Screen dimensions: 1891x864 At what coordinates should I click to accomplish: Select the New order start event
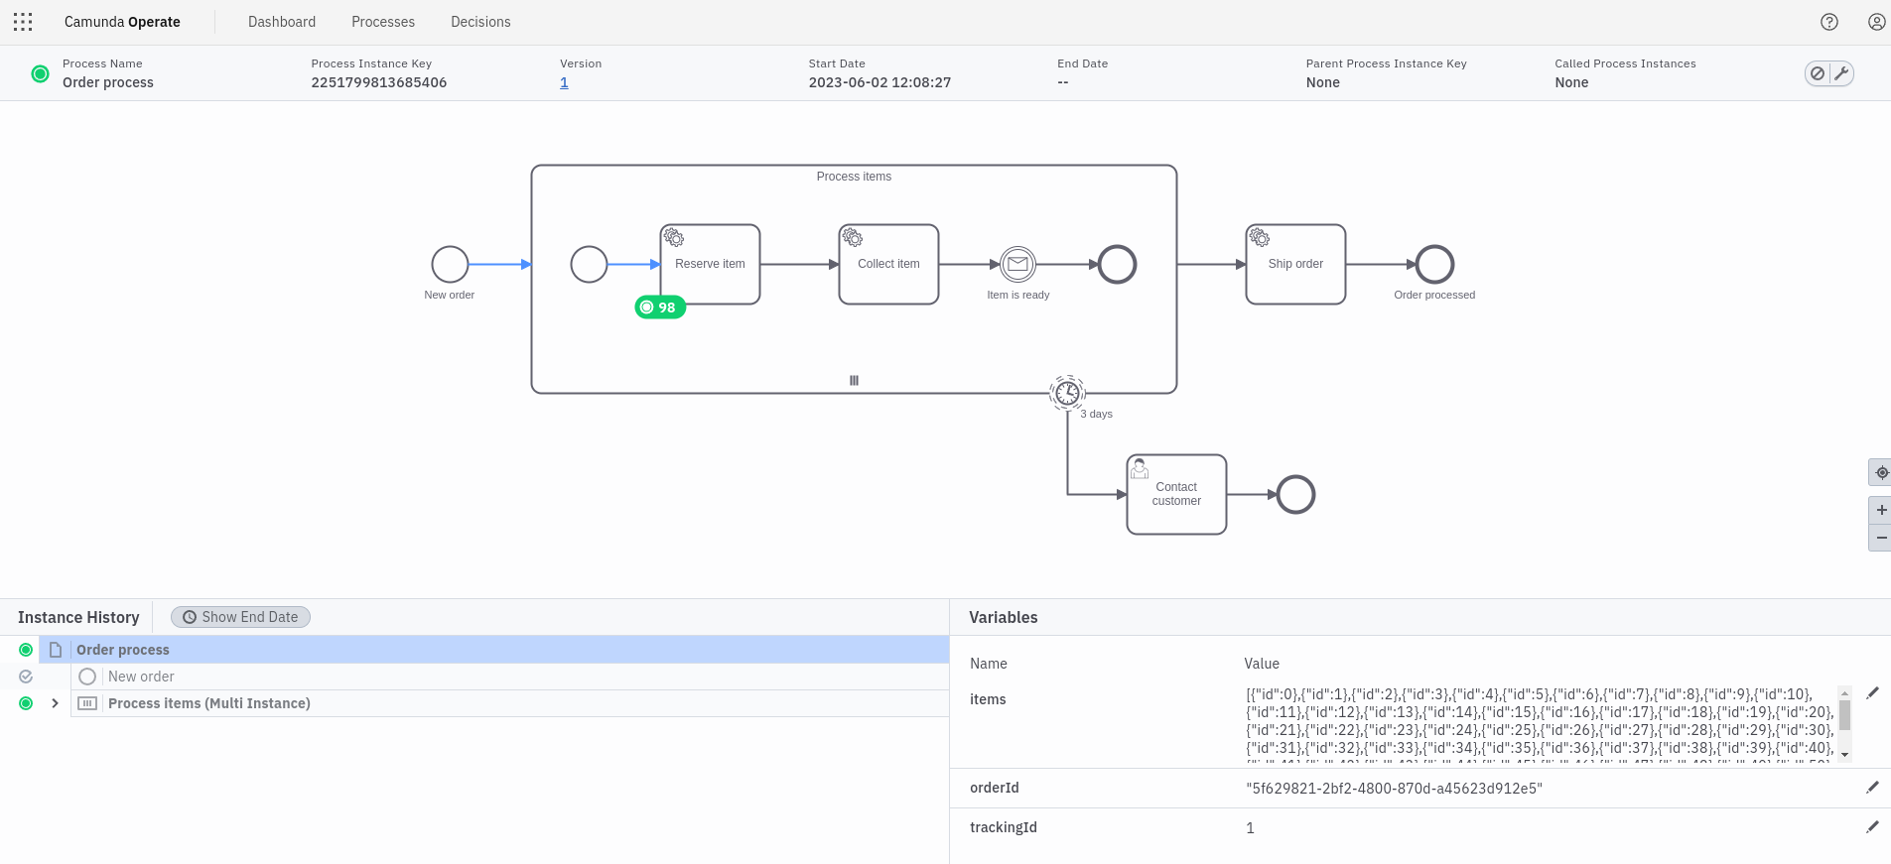click(x=450, y=265)
